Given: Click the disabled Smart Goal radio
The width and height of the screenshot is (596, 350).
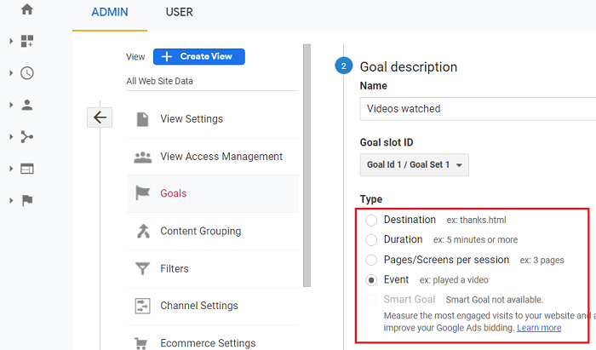Looking at the screenshot, I should click(x=371, y=300).
